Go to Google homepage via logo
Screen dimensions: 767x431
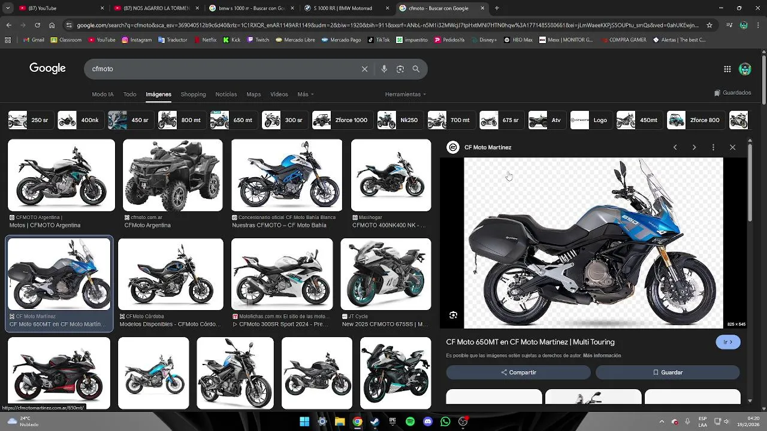click(x=47, y=68)
